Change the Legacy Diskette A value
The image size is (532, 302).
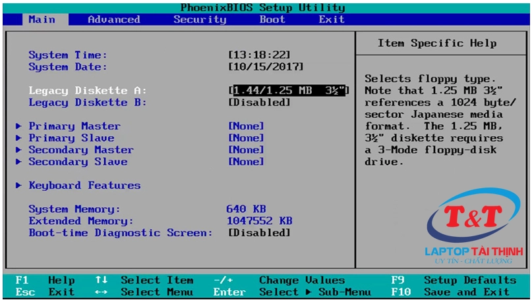tap(289, 91)
